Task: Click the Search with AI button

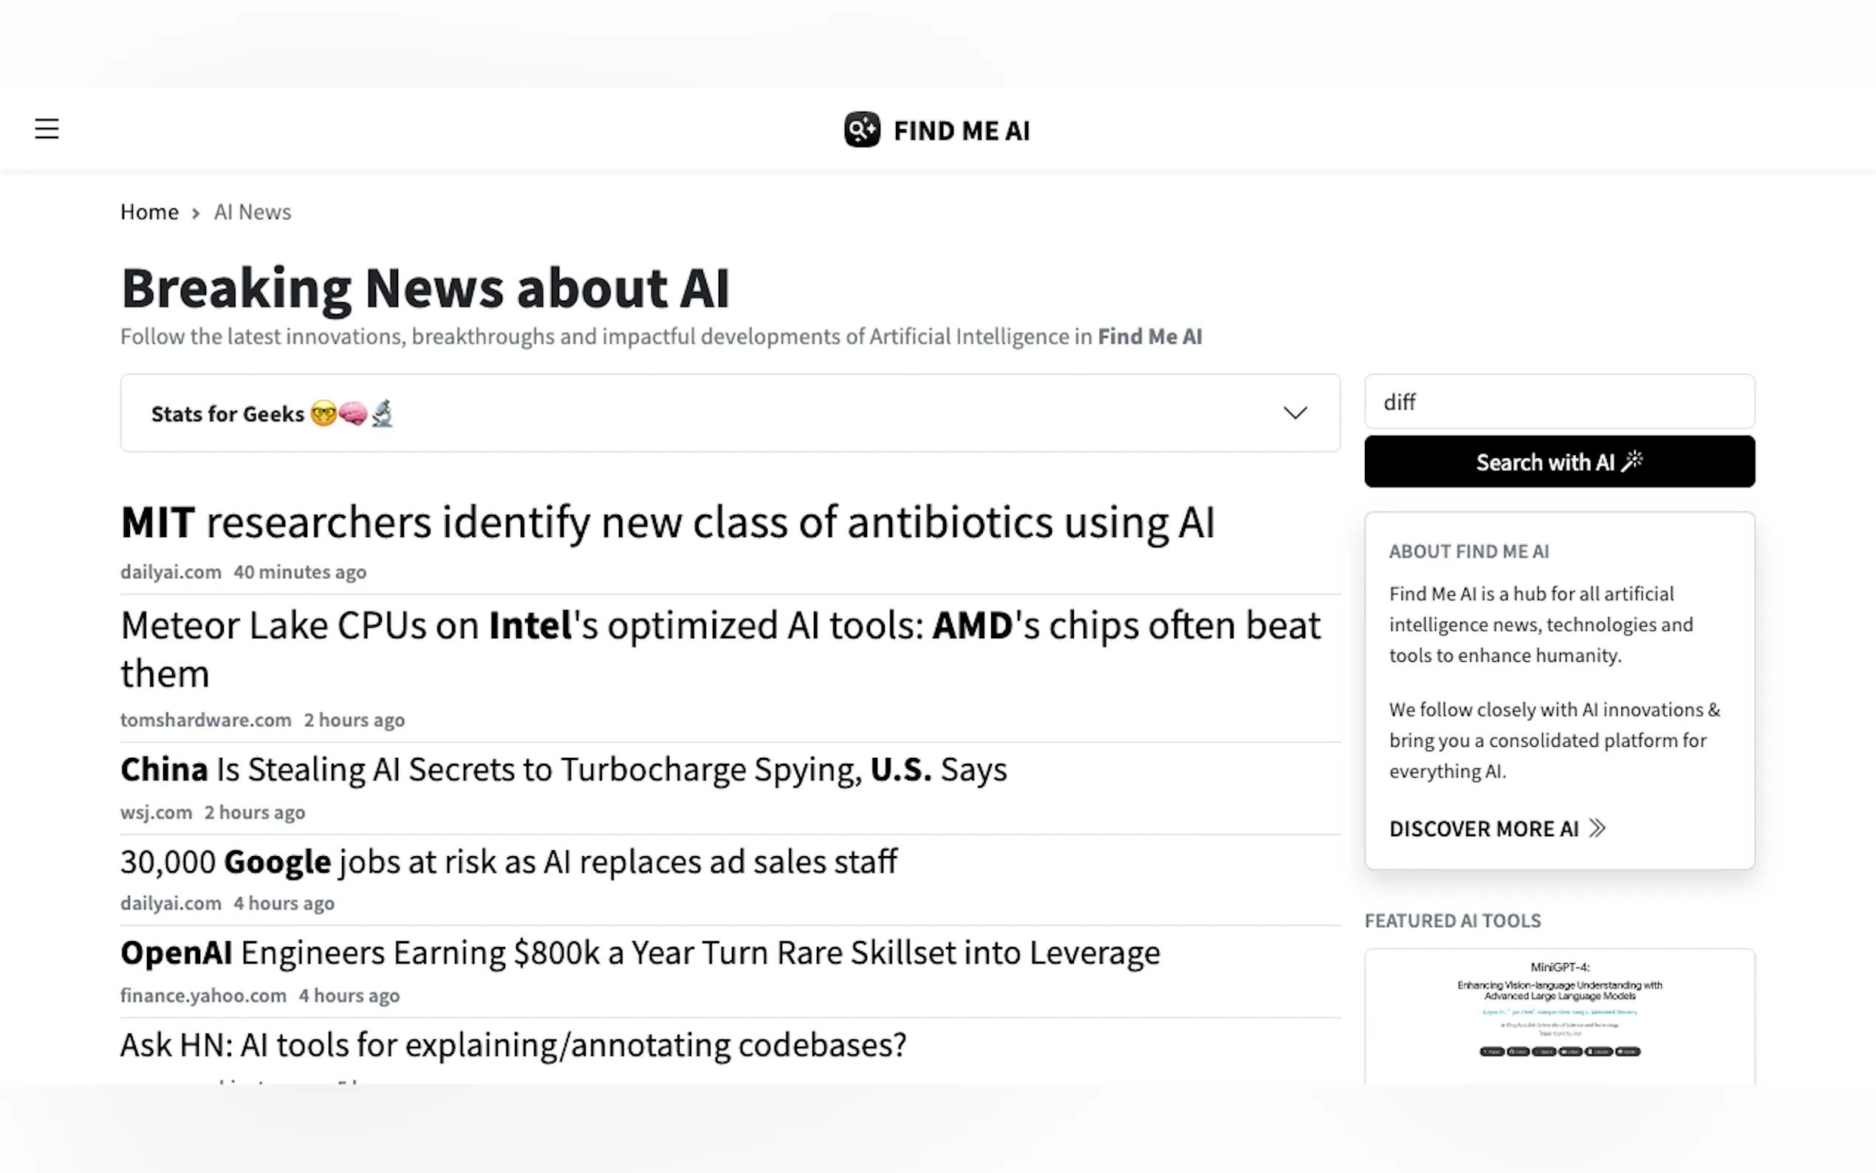Action: (x=1559, y=462)
